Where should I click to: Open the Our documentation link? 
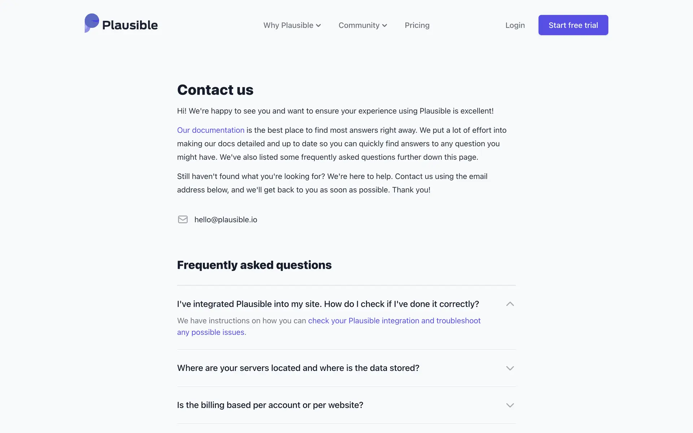point(210,130)
